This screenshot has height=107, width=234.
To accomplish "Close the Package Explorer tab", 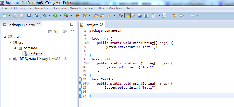I will coord(38,25).
